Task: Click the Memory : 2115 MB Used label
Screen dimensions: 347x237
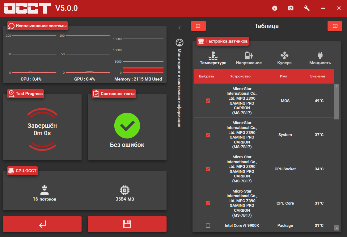Action: point(138,79)
